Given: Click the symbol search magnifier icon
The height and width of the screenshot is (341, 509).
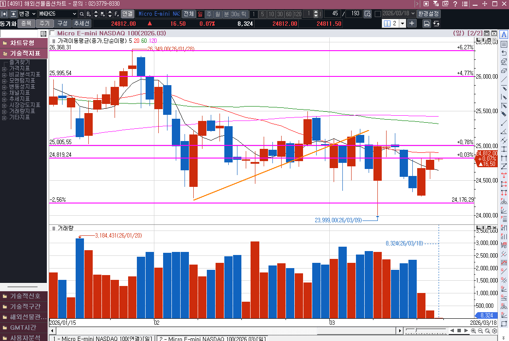Looking at the screenshot, I should [x=81, y=14].
